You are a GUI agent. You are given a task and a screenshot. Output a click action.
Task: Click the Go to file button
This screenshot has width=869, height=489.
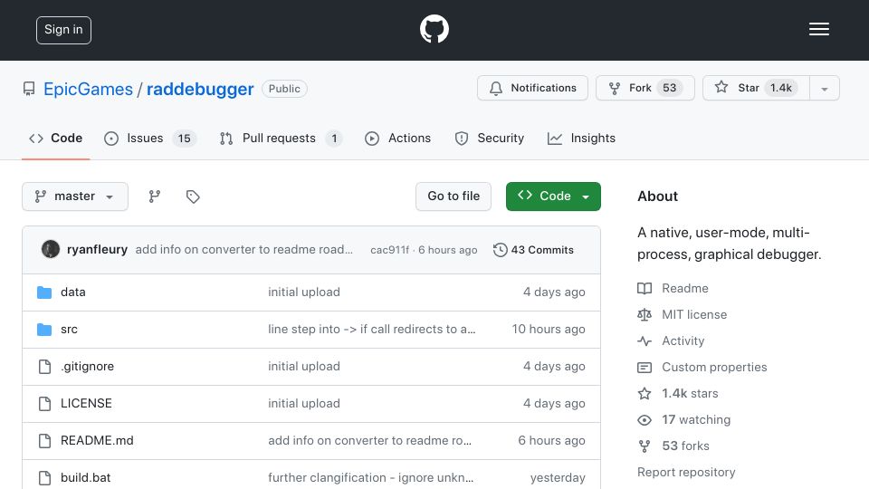[x=454, y=197]
